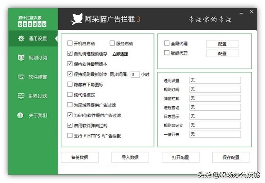Click the 弹窗拦截 hotkey field
Viewport: 265px width, 183px height.
[x=215, y=98]
